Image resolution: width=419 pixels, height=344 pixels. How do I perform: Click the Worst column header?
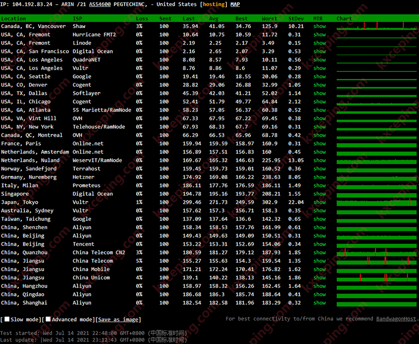pyautogui.click(x=269, y=18)
